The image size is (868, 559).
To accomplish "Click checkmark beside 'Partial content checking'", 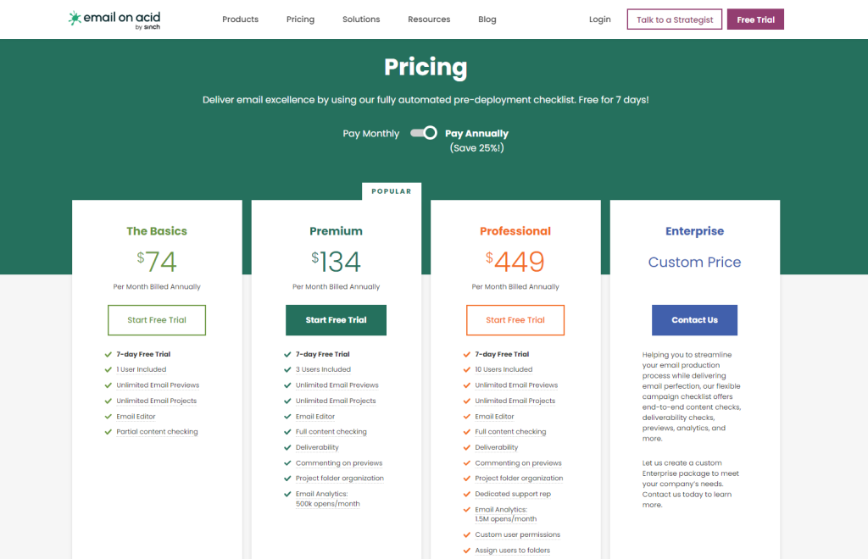I will [108, 432].
